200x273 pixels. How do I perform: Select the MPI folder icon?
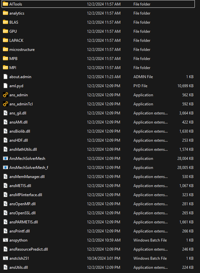click(x=5, y=67)
